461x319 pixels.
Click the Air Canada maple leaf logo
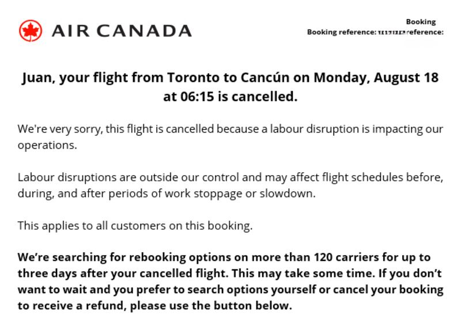[30, 31]
